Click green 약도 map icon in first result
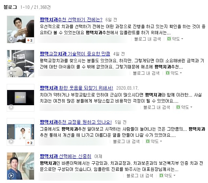The height and width of the screenshot is (183, 208). coord(169,39)
